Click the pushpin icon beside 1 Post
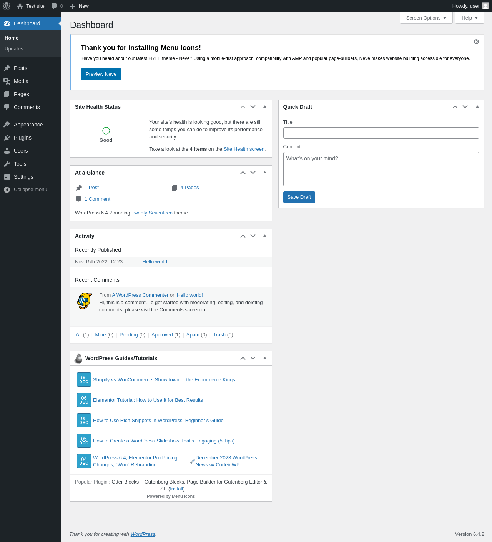The height and width of the screenshot is (542, 492). point(79,188)
